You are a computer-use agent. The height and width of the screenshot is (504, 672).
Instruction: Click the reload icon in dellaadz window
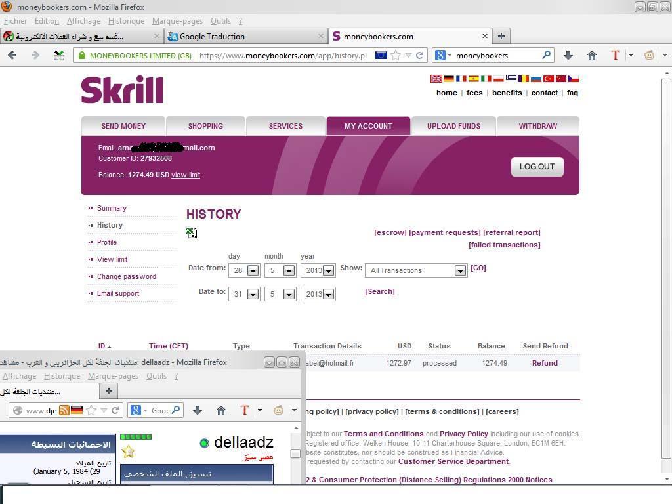115,411
